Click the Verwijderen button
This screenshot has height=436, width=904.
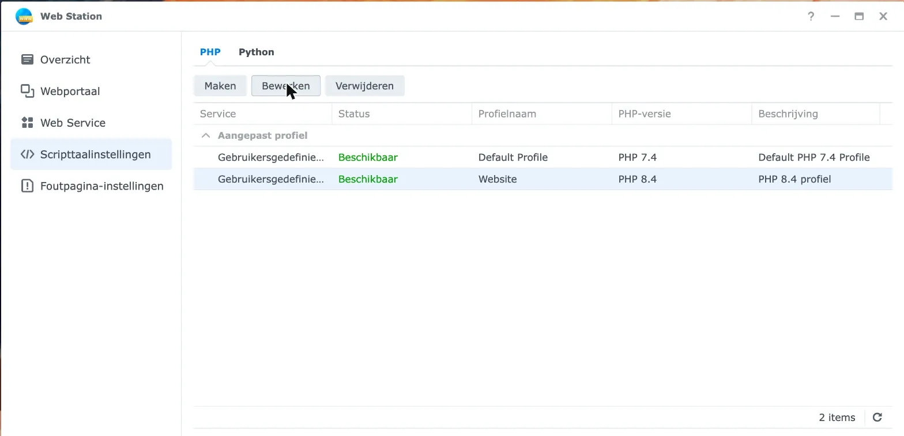pyautogui.click(x=364, y=86)
